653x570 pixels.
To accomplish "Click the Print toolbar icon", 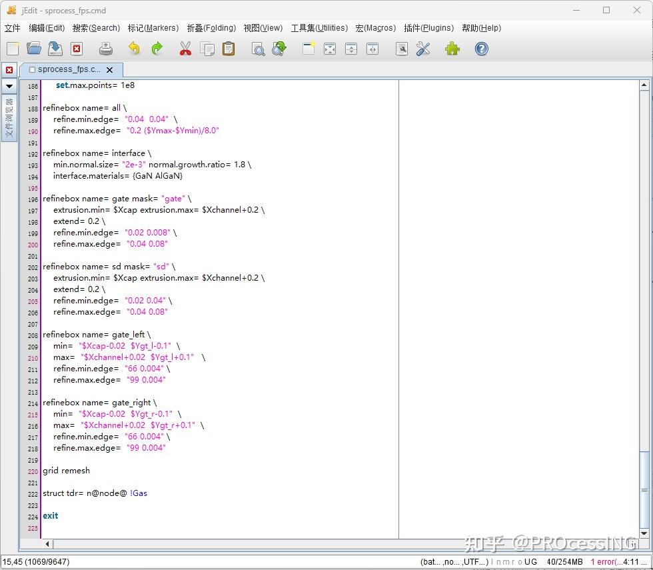I will [x=106, y=49].
